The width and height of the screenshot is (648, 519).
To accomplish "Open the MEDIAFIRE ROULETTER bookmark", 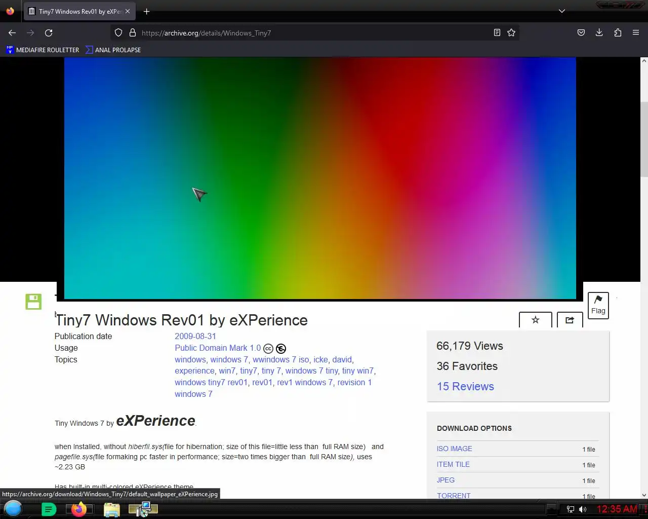I will click(43, 50).
